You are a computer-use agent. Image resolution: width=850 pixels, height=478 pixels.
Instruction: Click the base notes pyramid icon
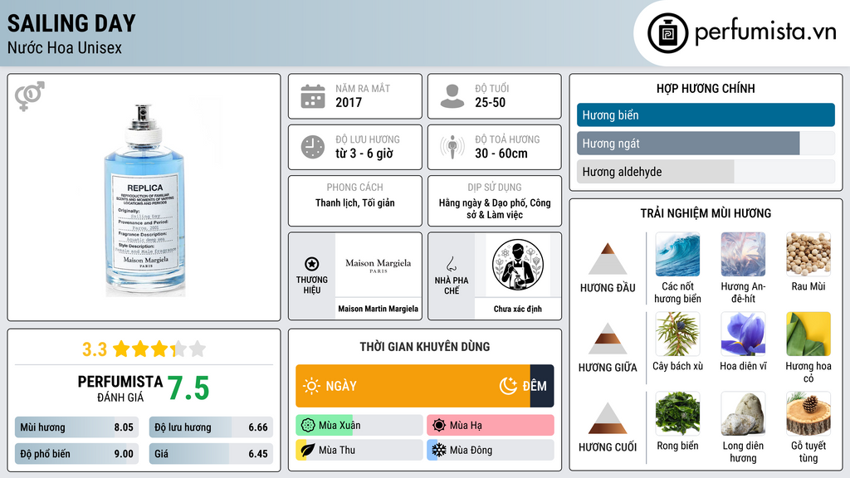point(608,418)
